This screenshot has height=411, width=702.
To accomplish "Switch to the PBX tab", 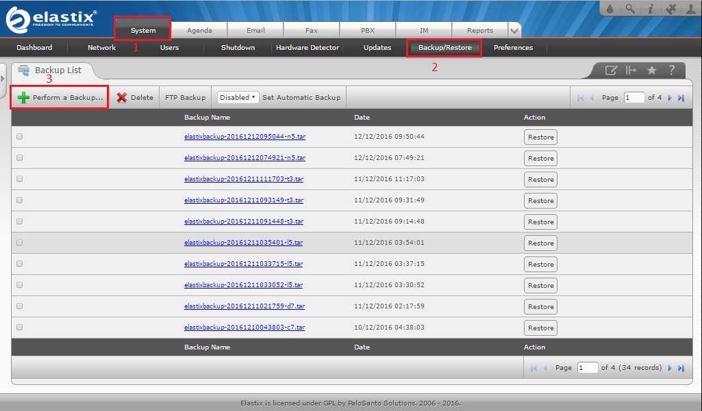I will (367, 31).
